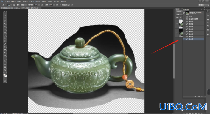The width and height of the screenshot is (210, 114).
Task: Open the opacity percentage dropdown
Action: tap(39, 5)
